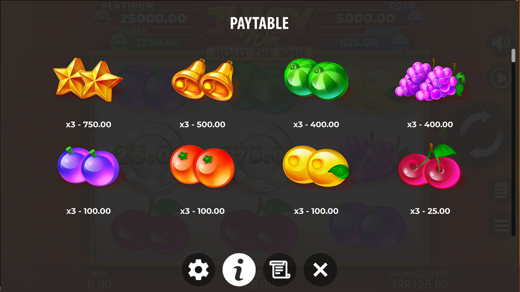Click the oranges symbol

pos(202,166)
